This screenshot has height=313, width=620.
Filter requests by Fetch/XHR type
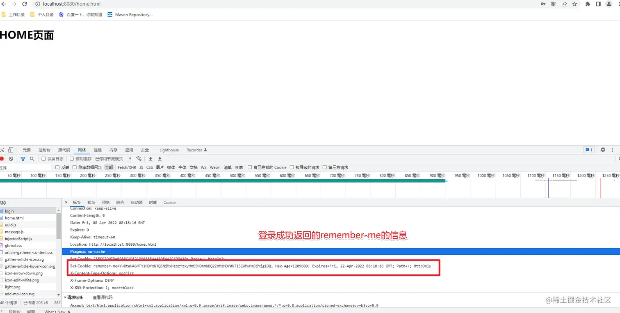[127, 167]
